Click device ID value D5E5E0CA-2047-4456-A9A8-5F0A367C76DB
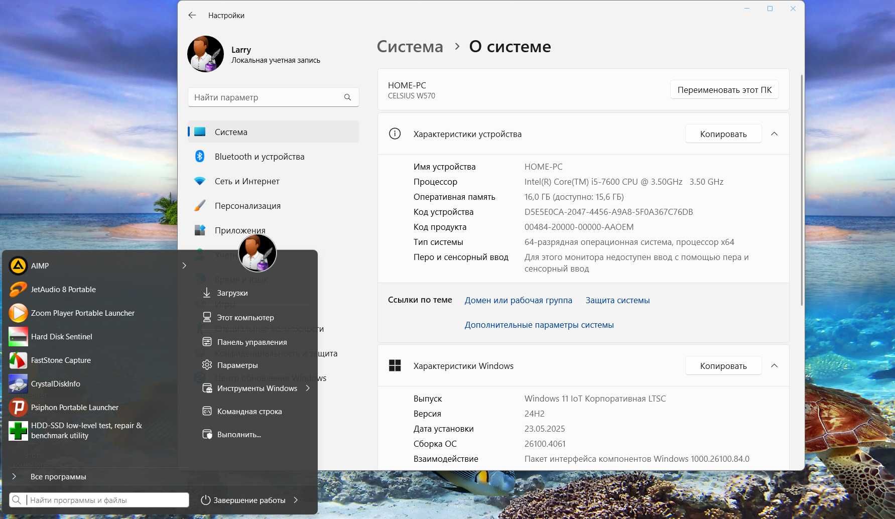Image resolution: width=895 pixels, height=519 pixels. pyautogui.click(x=608, y=212)
